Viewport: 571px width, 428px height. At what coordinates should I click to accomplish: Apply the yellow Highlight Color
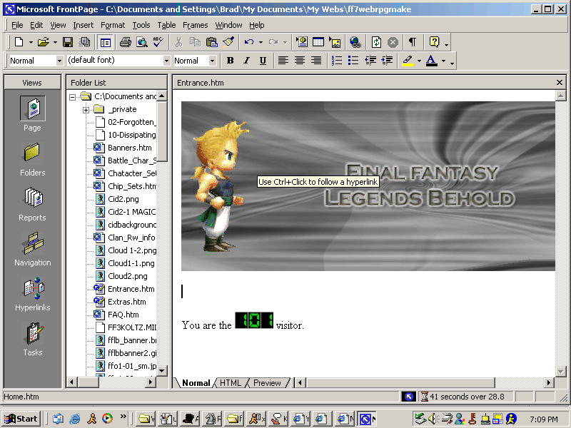click(408, 61)
